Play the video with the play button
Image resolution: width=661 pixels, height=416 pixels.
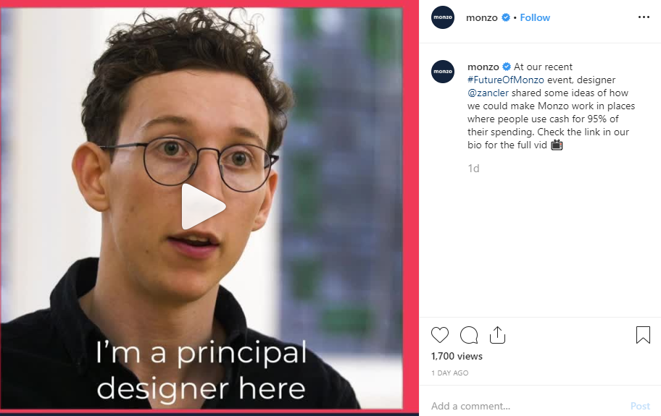(203, 206)
